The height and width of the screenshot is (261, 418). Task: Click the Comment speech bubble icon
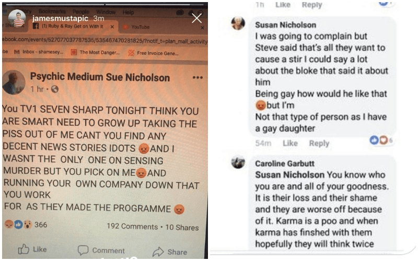coord(83,251)
